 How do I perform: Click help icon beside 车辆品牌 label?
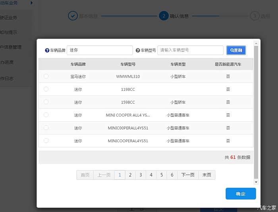tap(47, 51)
